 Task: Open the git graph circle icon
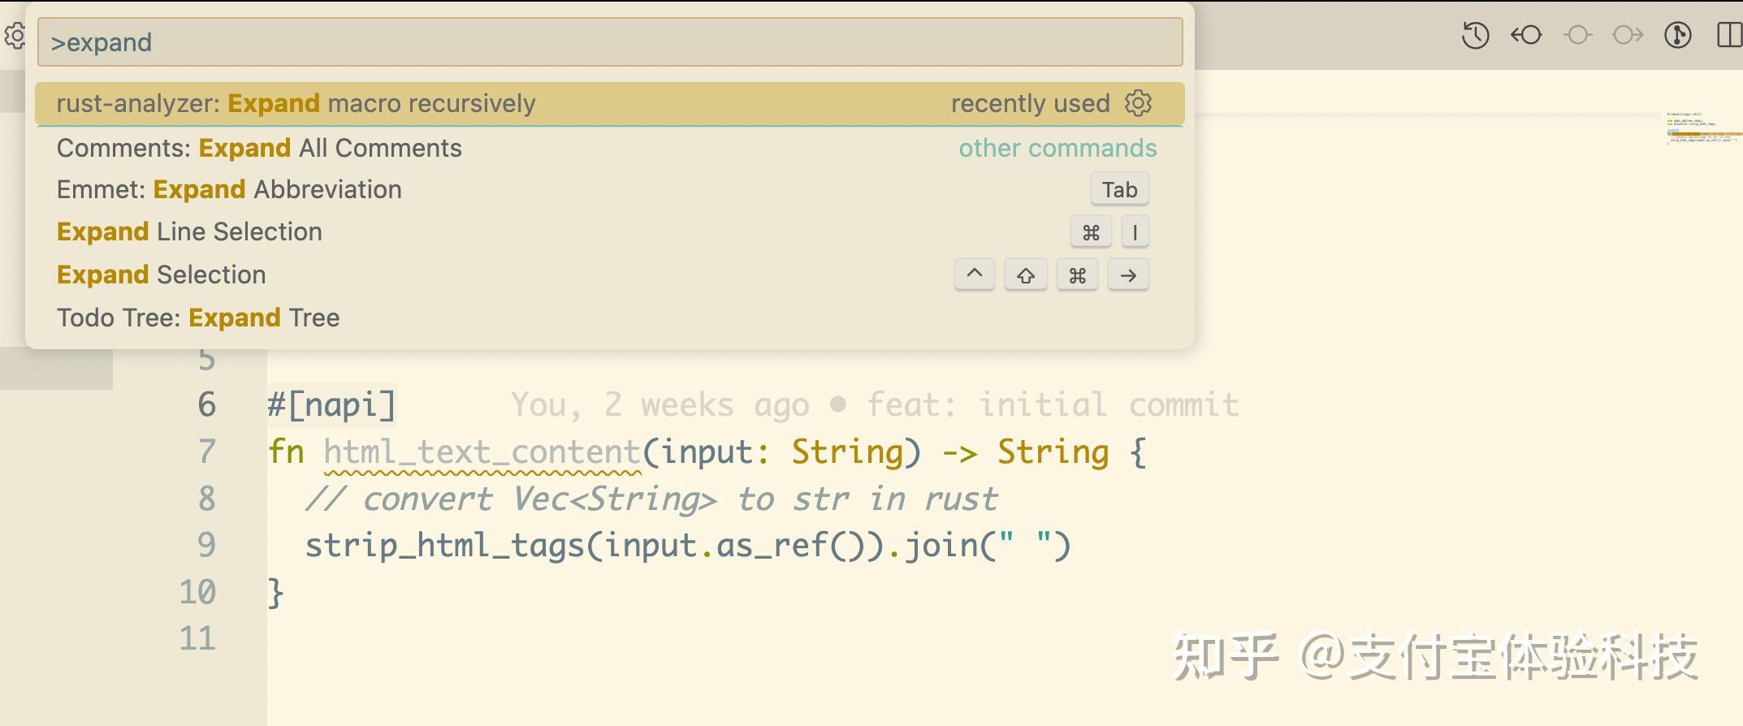[1678, 36]
